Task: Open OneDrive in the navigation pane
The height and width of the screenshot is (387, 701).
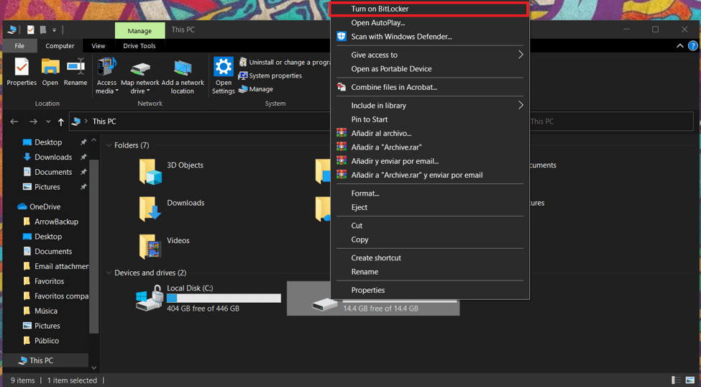Action: click(x=45, y=206)
